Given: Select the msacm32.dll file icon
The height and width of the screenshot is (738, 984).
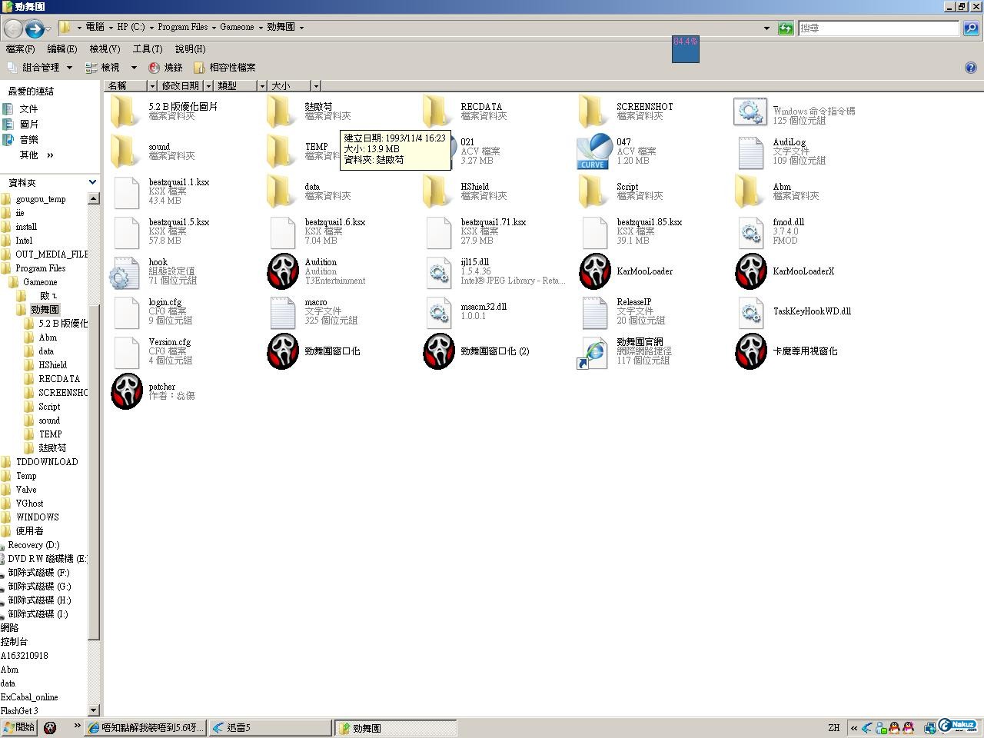Looking at the screenshot, I should [x=438, y=312].
